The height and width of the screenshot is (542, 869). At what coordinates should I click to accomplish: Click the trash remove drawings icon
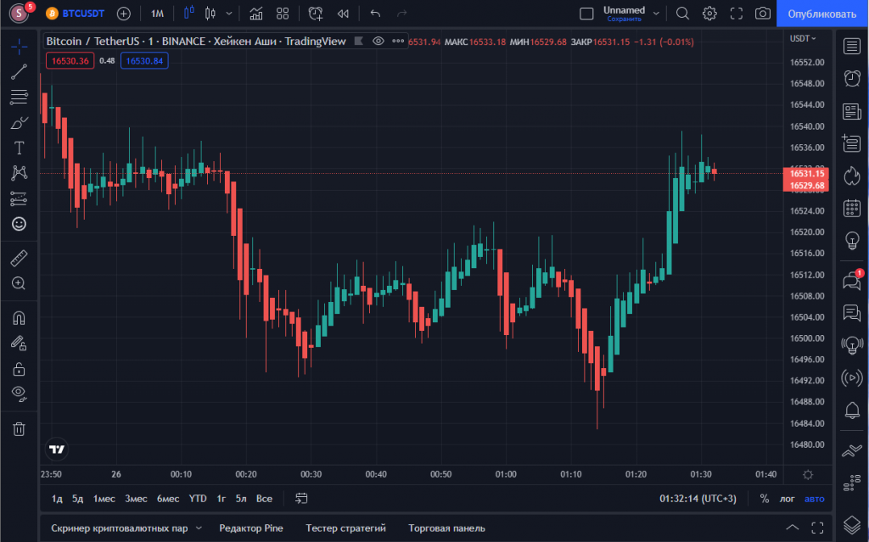[x=19, y=428]
